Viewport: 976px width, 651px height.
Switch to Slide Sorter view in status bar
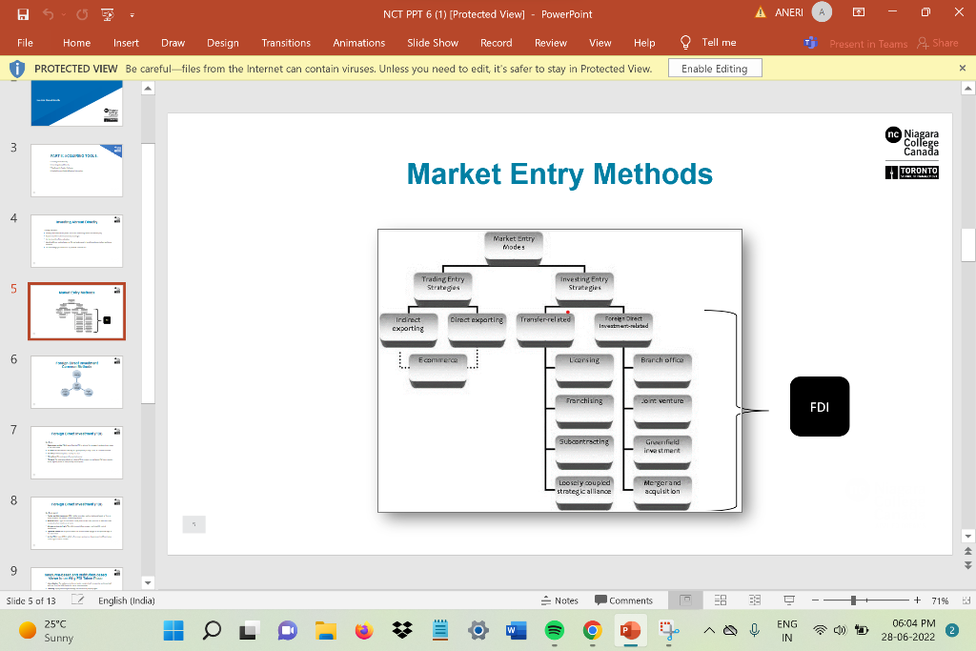[x=720, y=600]
